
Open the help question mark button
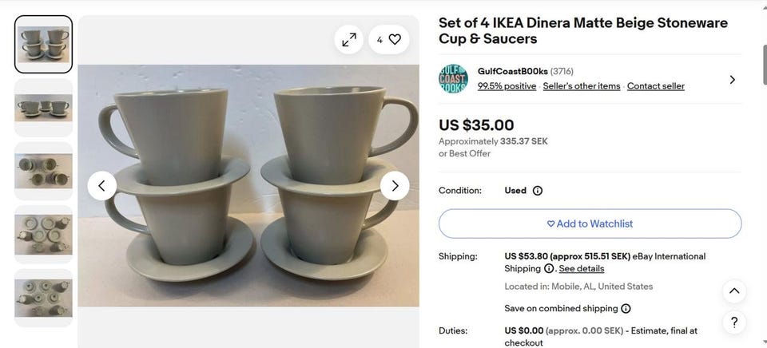tap(734, 322)
